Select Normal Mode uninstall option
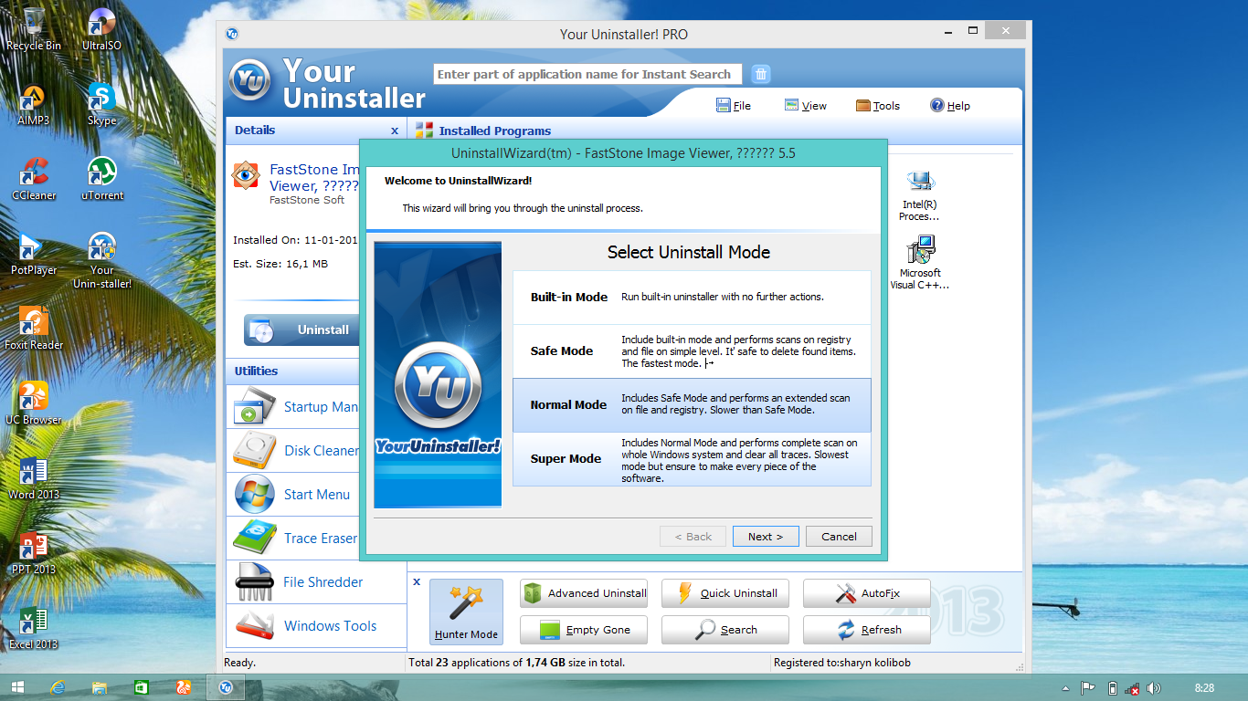The height and width of the screenshot is (701, 1248). [692, 404]
